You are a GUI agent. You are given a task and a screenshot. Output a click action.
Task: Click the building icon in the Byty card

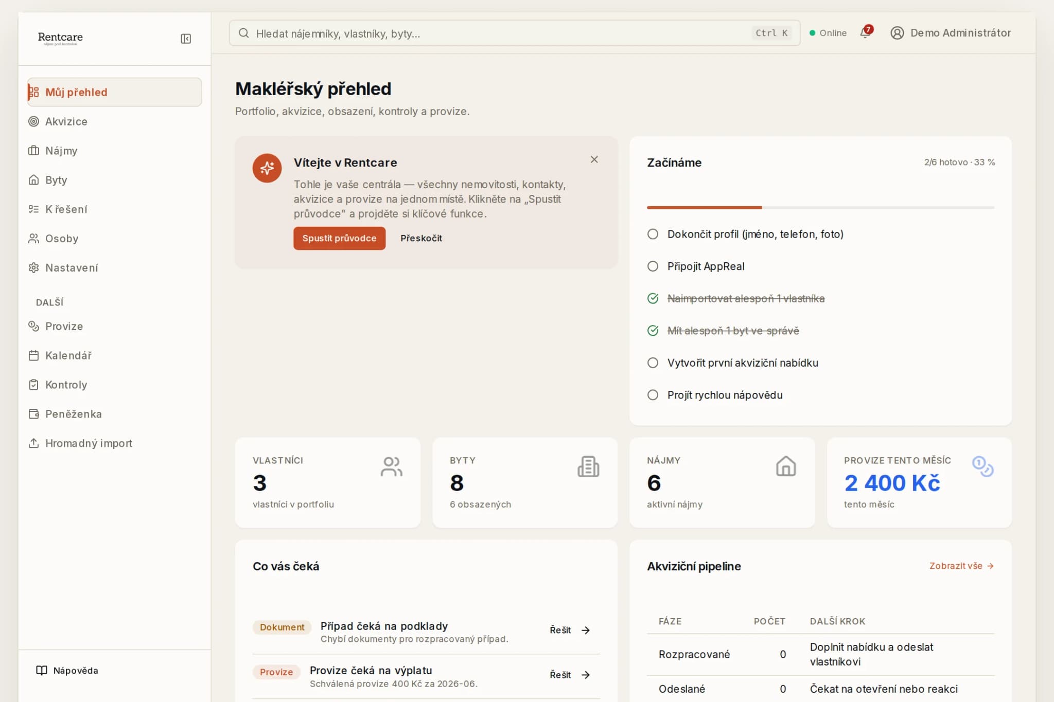tap(588, 466)
